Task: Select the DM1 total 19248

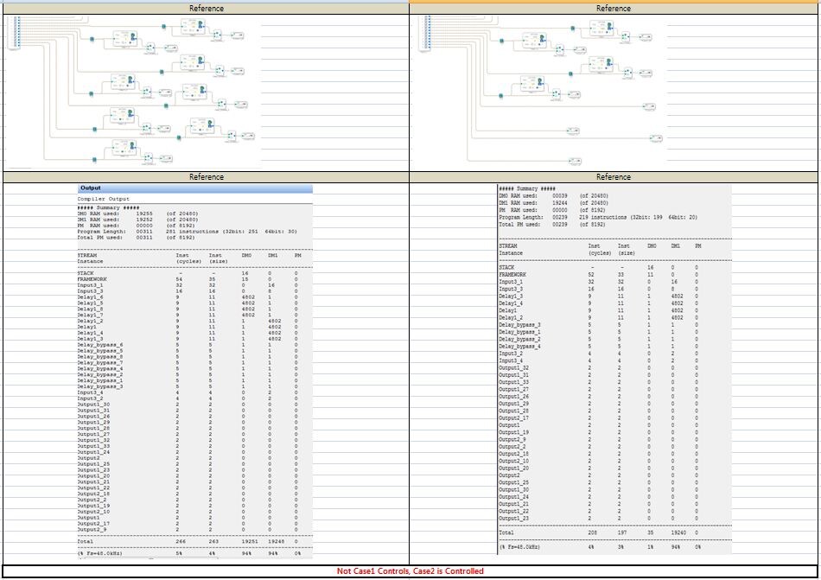Action: point(277,542)
